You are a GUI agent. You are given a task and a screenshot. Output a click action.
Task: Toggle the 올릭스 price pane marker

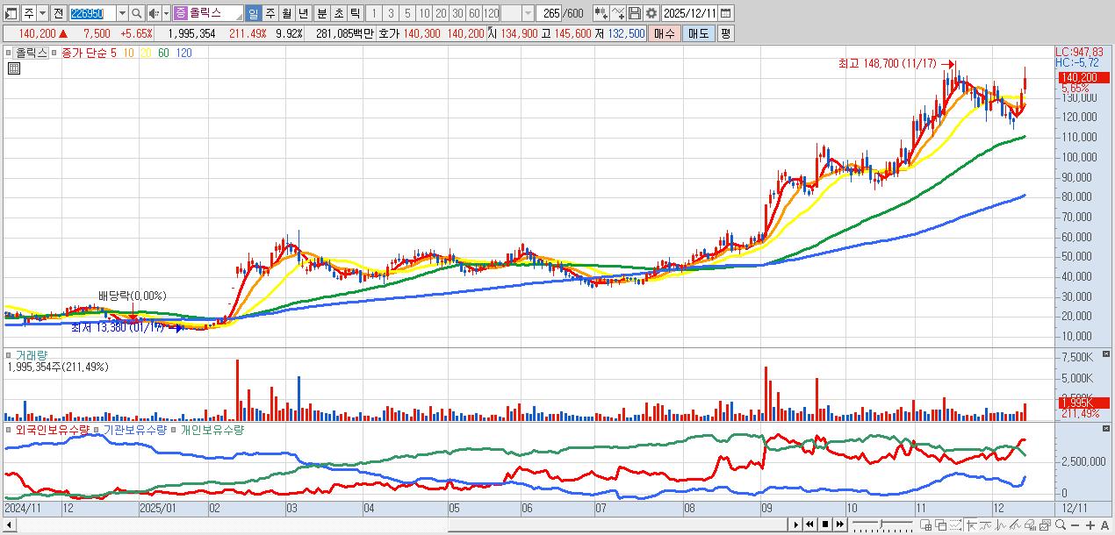9,53
